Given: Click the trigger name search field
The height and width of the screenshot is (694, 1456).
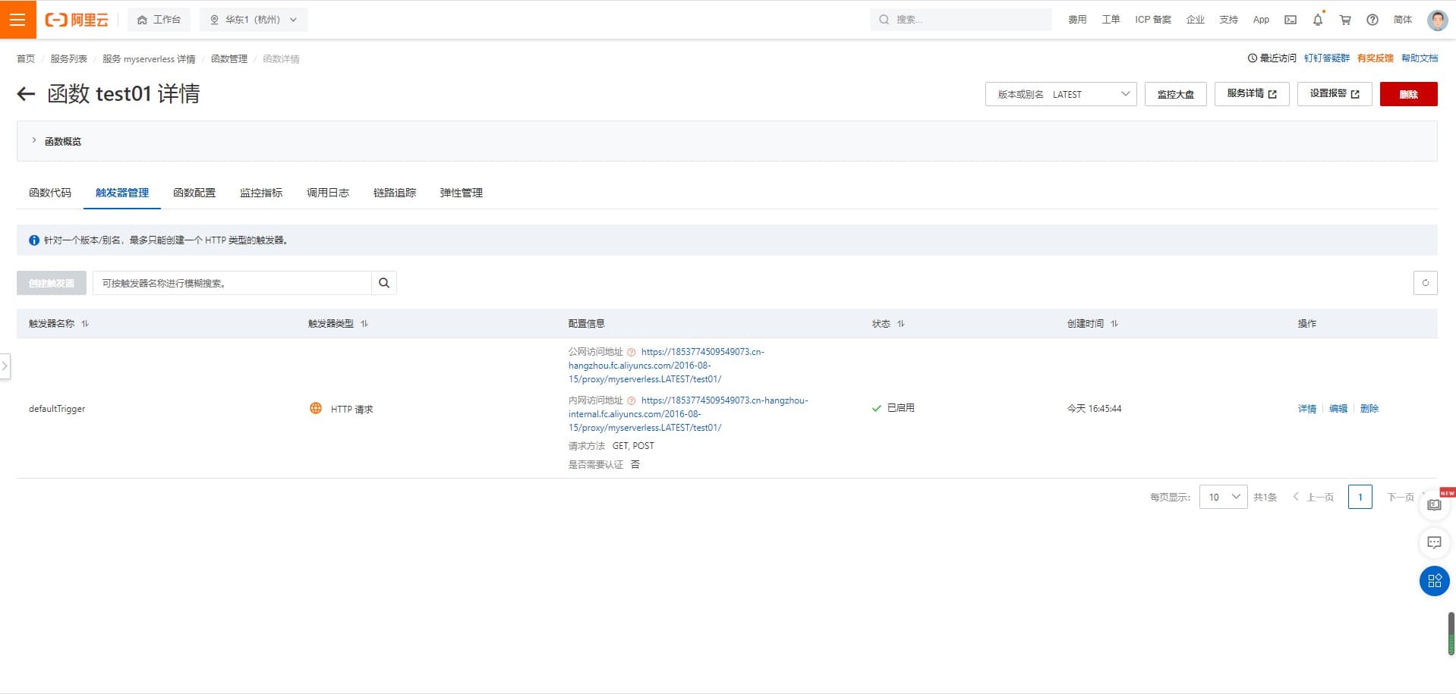Looking at the screenshot, I should coord(232,283).
